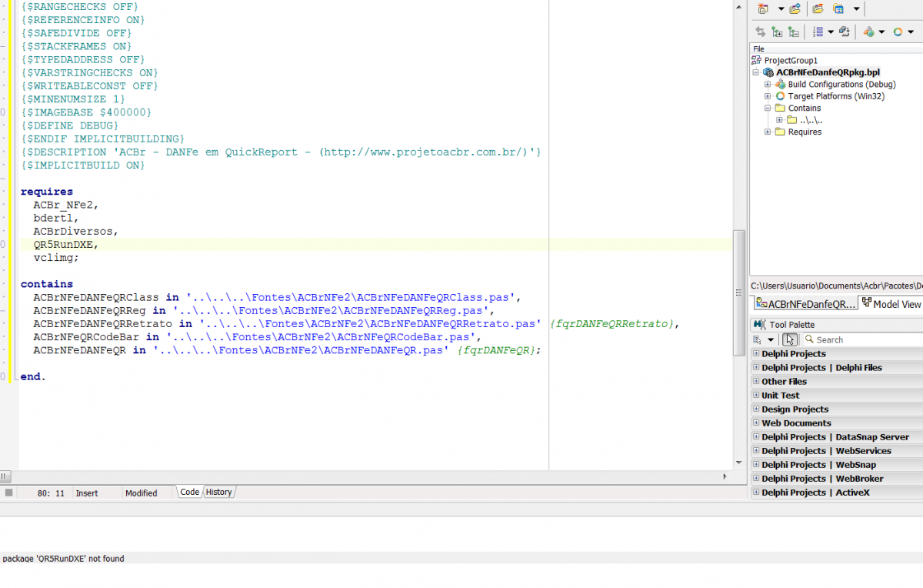Viewport: 923px width, 588px height.
Task: Switch to ACBrNFeDanfeQR... project tab
Action: (x=805, y=304)
